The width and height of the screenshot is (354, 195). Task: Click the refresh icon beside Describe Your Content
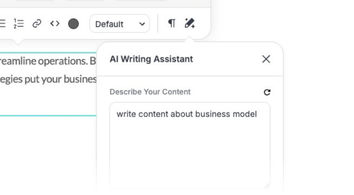(267, 92)
